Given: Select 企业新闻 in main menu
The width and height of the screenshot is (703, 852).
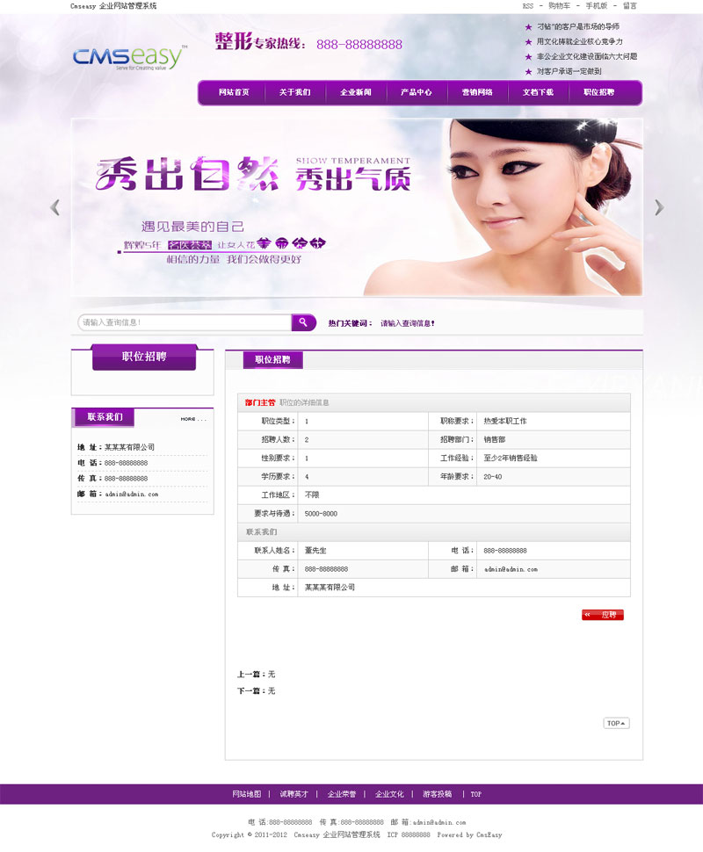Looking at the screenshot, I should (356, 92).
